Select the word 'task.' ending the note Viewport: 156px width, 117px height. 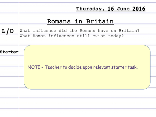pyautogui.click(x=133, y=67)
